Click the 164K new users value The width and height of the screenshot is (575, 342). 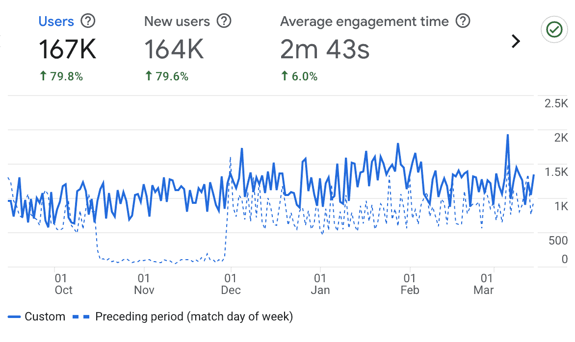[174, 49]
